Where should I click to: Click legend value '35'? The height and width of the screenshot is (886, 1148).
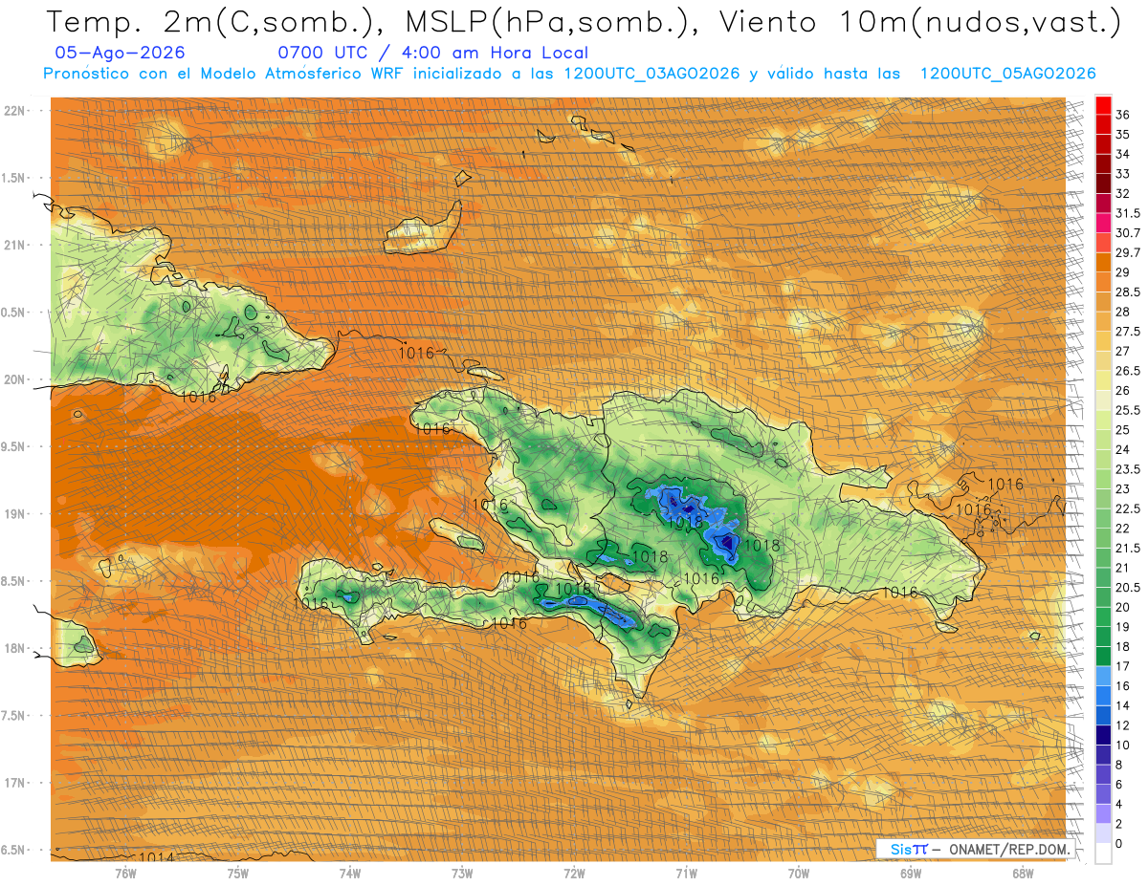(1123, 135)
